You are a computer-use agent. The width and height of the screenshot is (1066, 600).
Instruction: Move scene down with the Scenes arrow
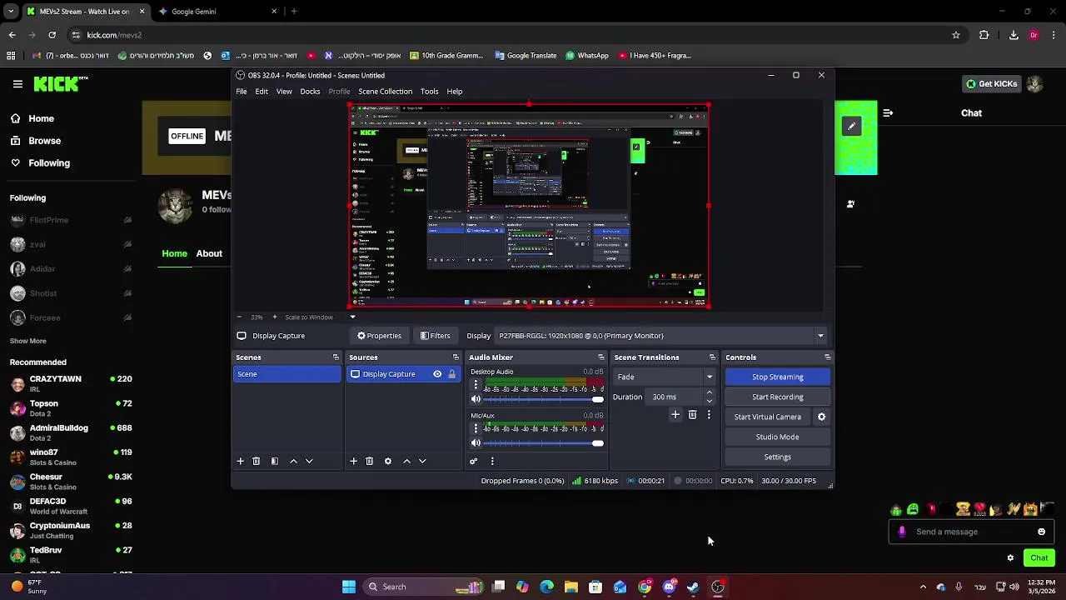click(x=309, y=461)
